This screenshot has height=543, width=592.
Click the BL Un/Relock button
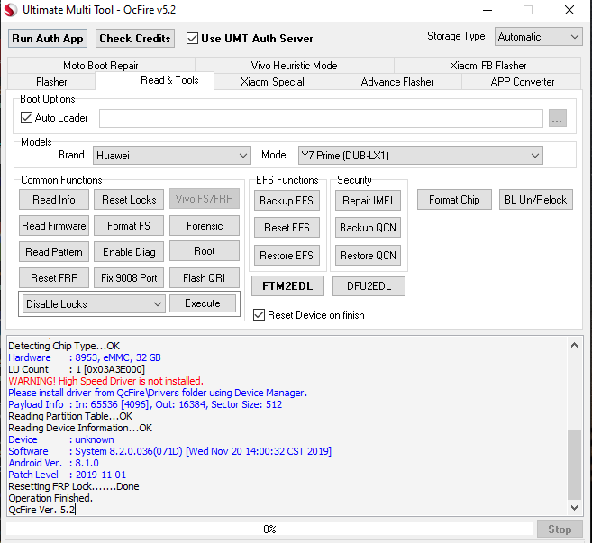pyautogui.click(x=536, y=200)
